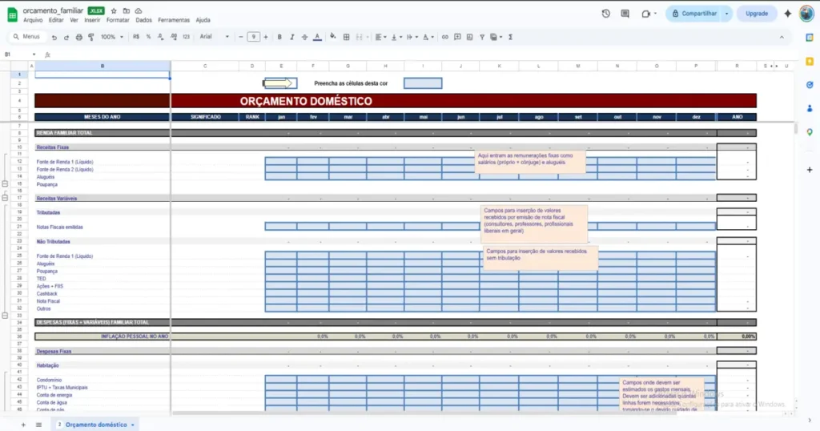Activate the paint format tool
The height and width of the screenshot is (431, 820).
click(91, 37)
